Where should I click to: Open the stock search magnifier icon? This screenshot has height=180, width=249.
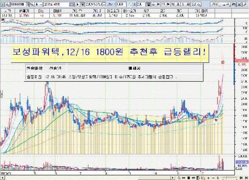(x=32, y=4)
